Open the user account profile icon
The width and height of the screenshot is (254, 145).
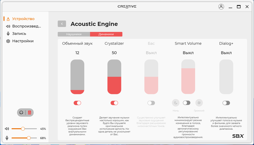221,7
